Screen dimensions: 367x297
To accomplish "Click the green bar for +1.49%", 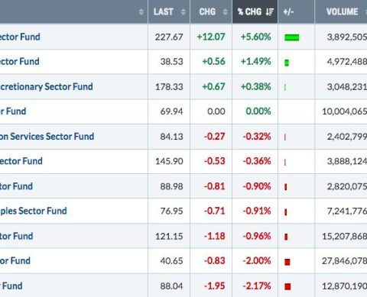I will tap(287, 63).
